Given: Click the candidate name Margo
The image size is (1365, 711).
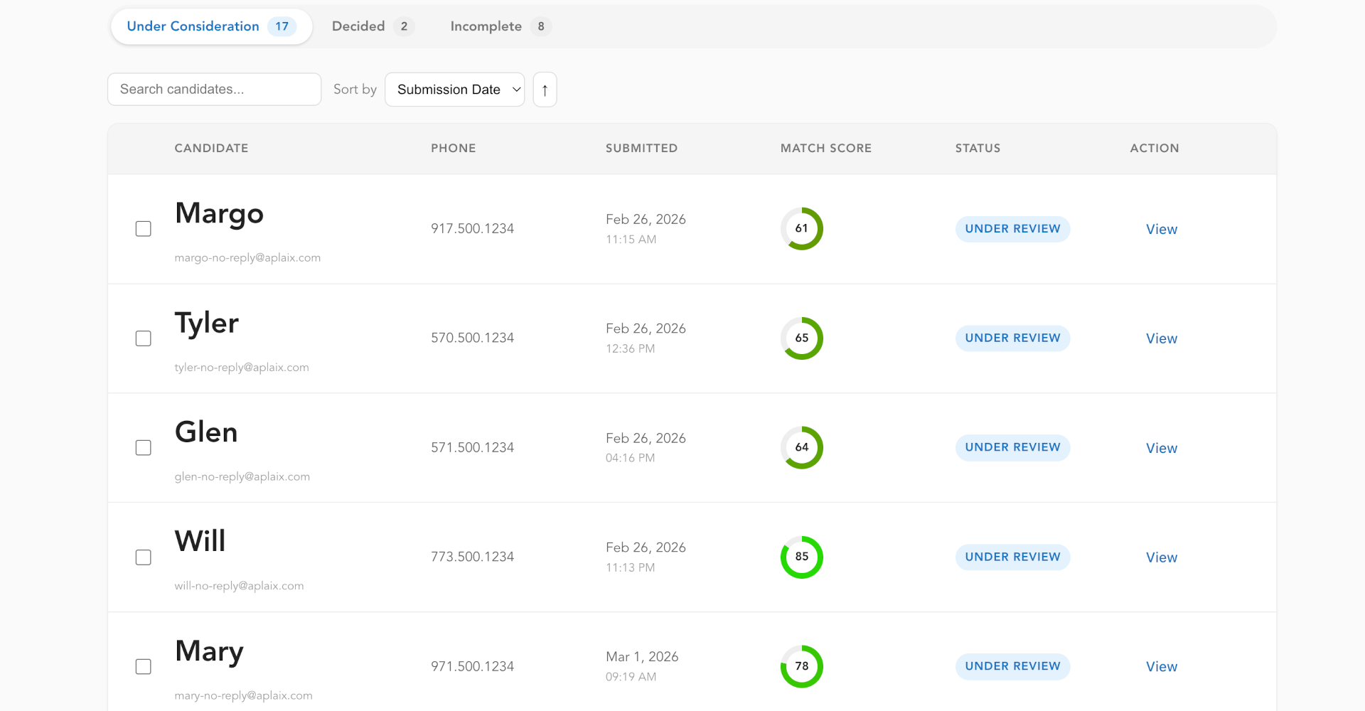Looking at the screenshot, I should pos(219,213).
